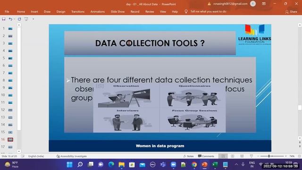Select slide 16 thumbnail

click(x=10, y=139)
